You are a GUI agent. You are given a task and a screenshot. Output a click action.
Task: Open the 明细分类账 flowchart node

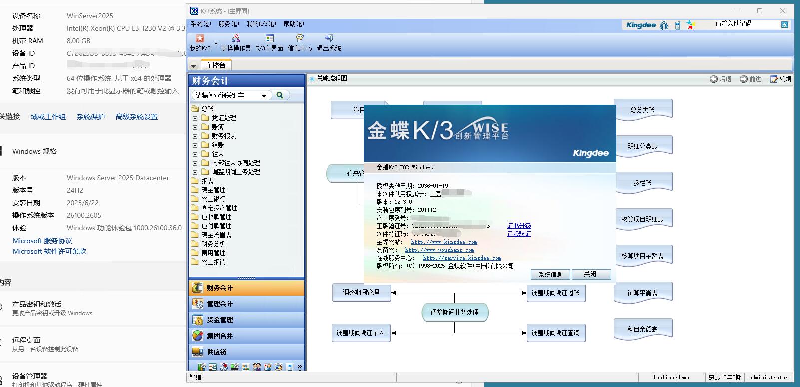(643, 146)
